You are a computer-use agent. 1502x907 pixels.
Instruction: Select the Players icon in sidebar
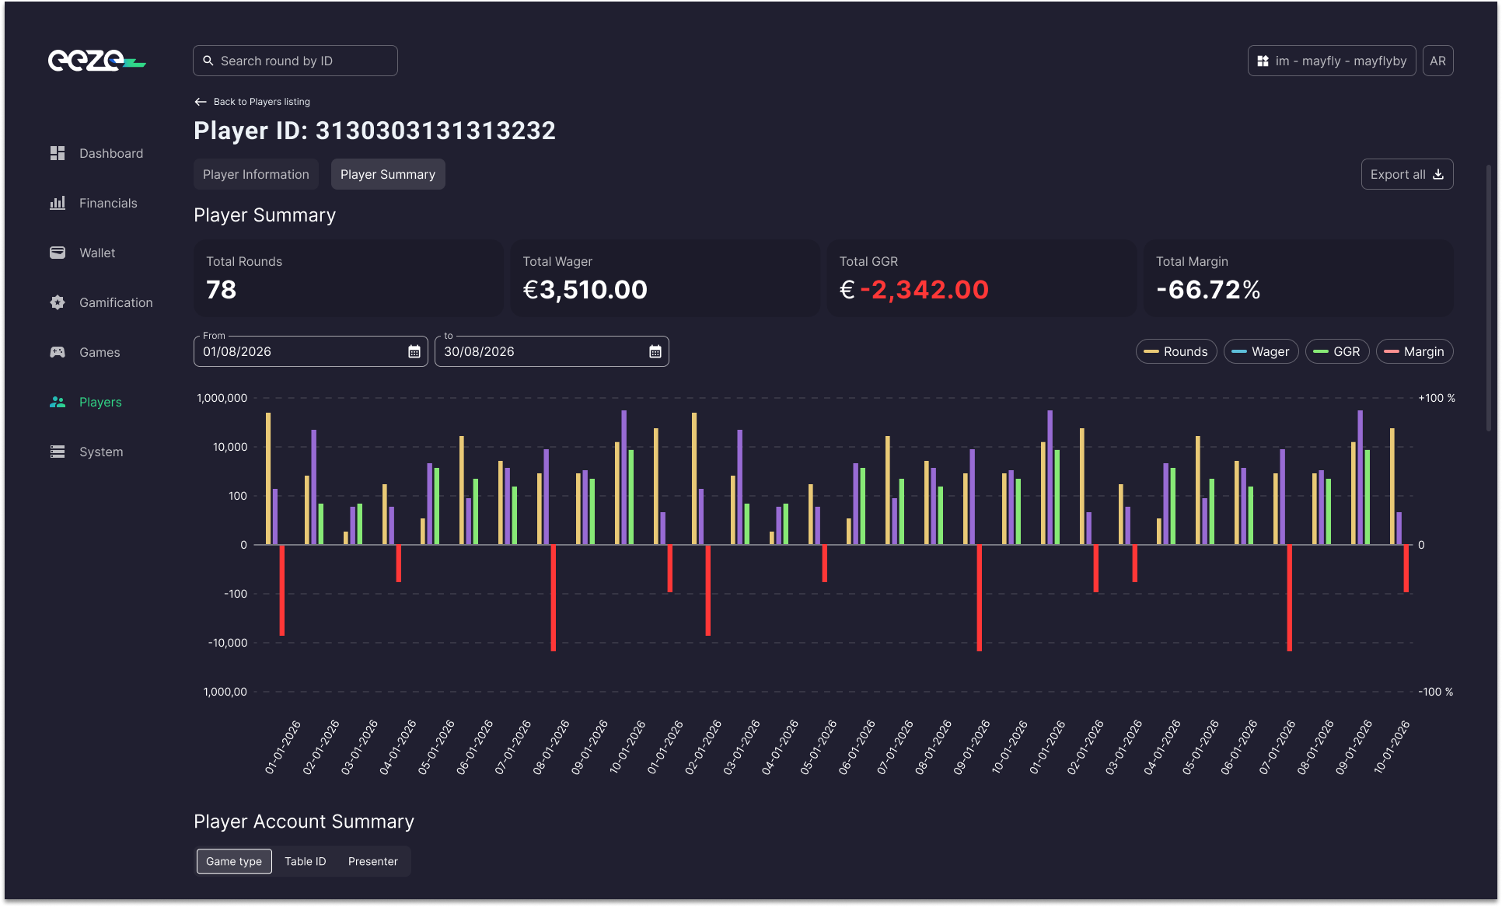tap(58, 402)
